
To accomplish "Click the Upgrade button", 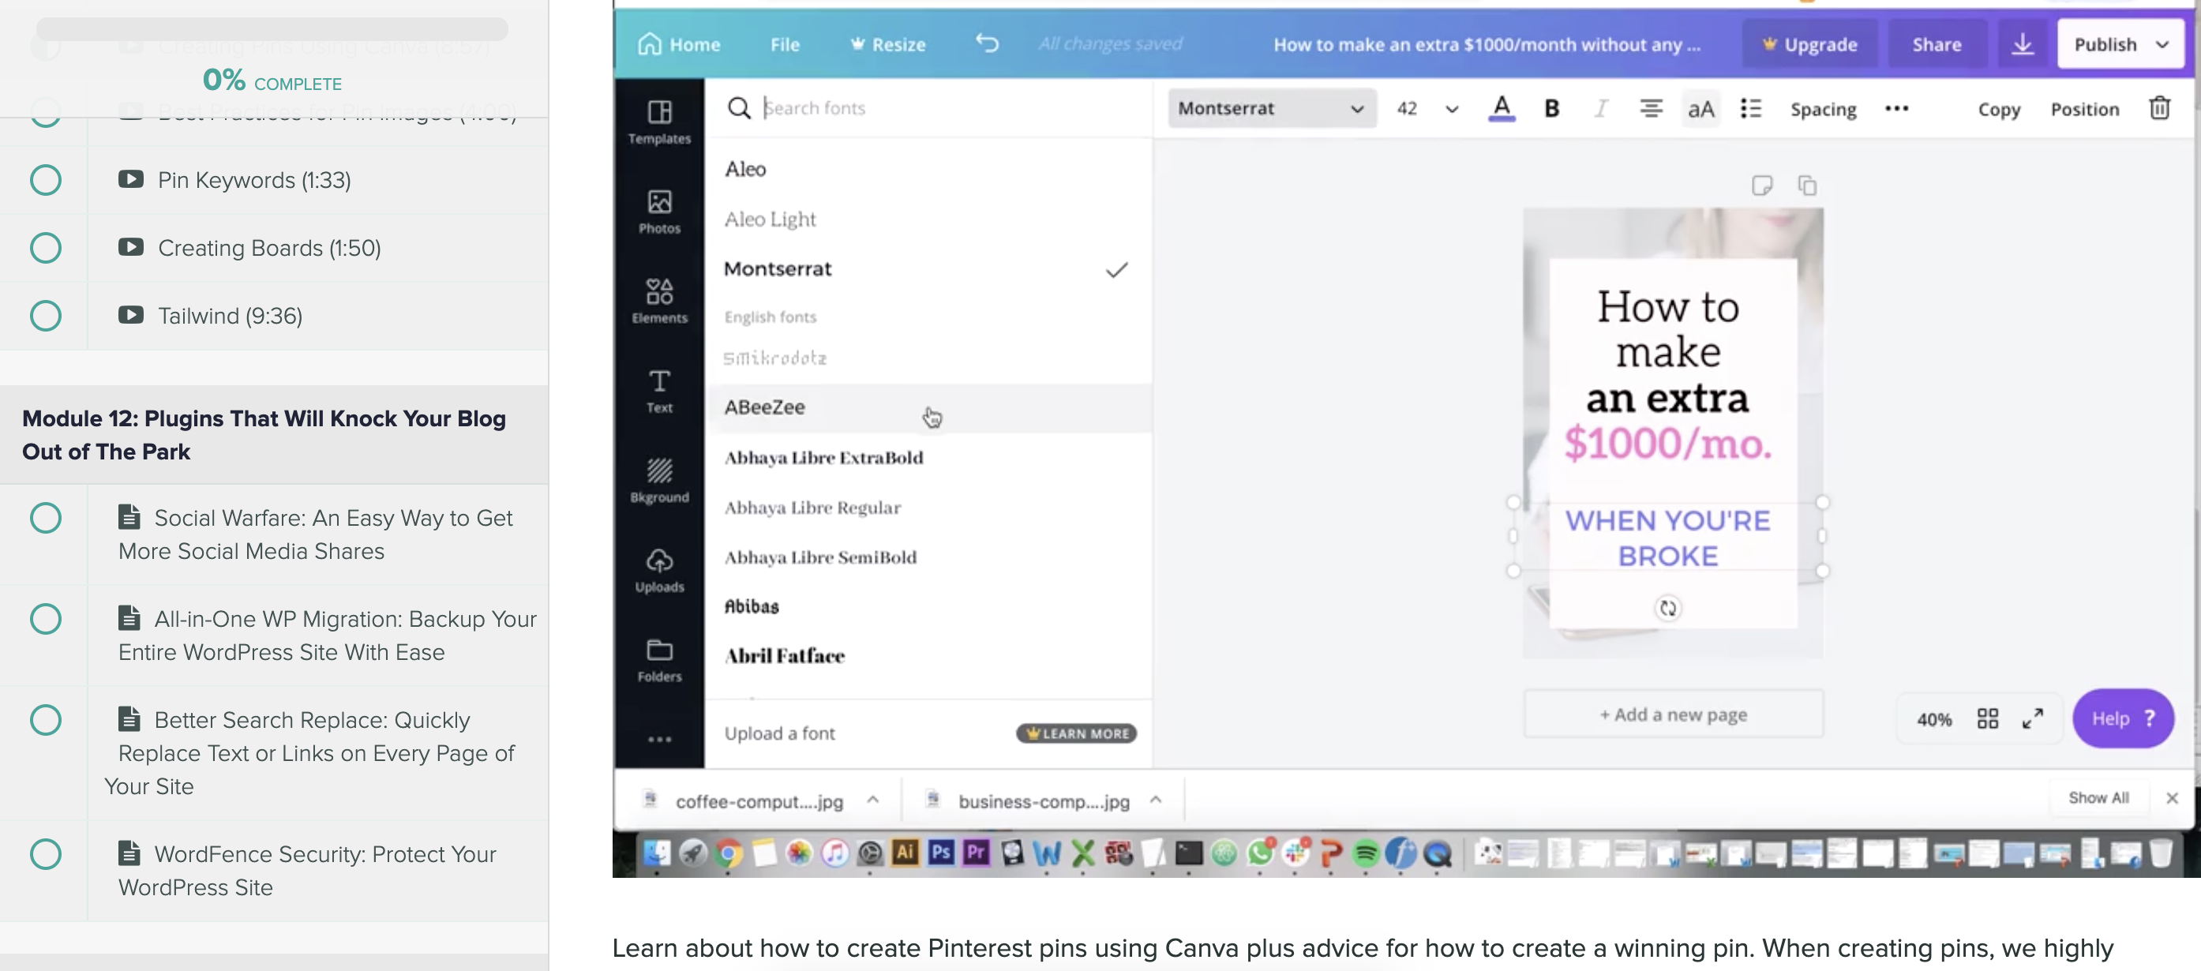I will (x=1809, y=43).
